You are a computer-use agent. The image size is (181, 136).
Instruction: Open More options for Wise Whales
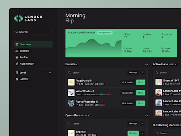140,93
